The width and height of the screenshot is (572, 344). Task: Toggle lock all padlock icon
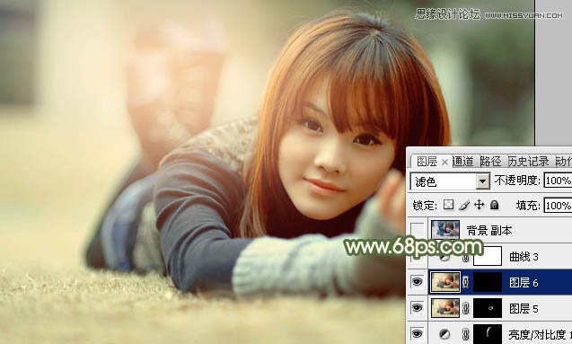pos(494,205)
